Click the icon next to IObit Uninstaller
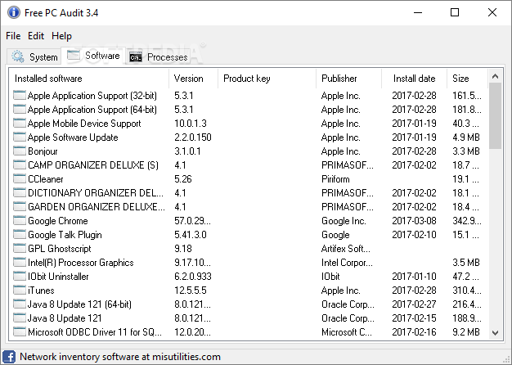 point(20,276)
